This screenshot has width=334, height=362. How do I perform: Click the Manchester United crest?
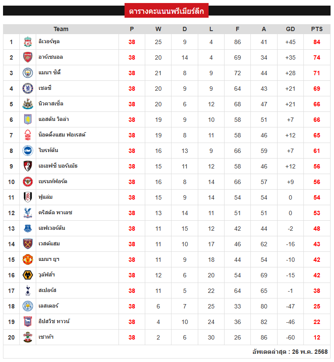pyautogui.click(x=28, y=260)
